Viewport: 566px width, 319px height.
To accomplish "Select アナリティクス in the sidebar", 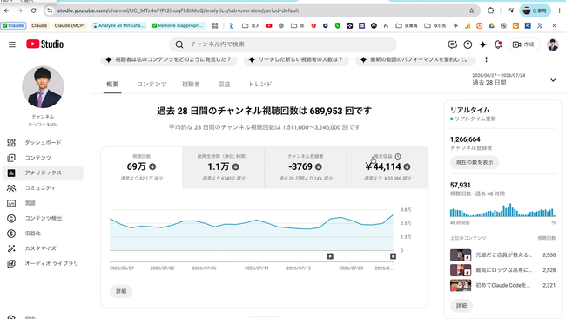I will pos(43,173).
